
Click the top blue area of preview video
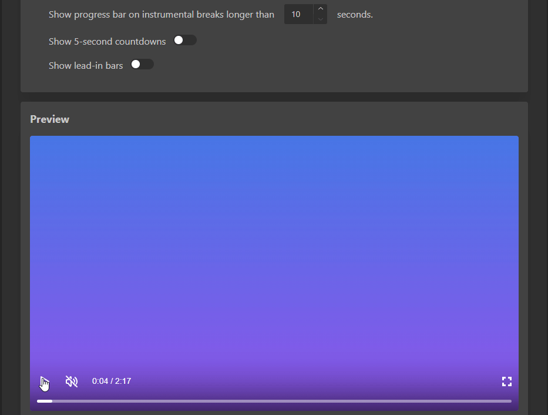274,159
